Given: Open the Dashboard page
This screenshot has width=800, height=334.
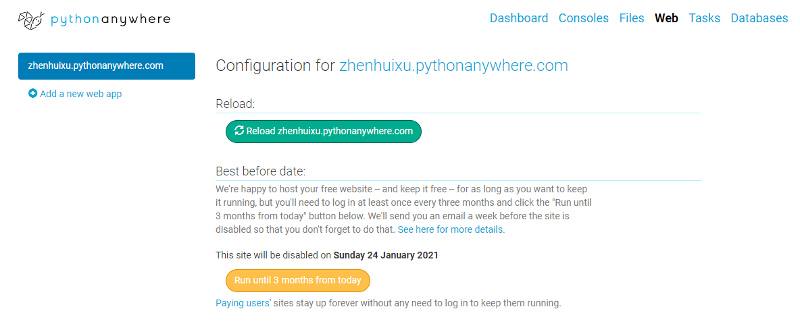Looking at the screenshot, I should (519, 18).
